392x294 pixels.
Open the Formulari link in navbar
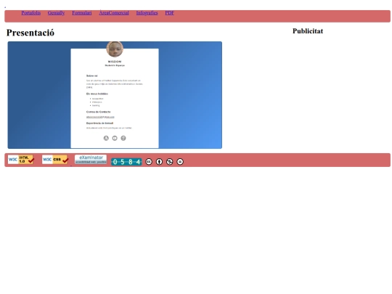pos(82,13)
